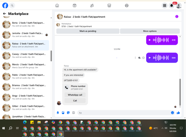React to the 0:04 audio message
186x137 pixels.
click(x=143, y=58)
